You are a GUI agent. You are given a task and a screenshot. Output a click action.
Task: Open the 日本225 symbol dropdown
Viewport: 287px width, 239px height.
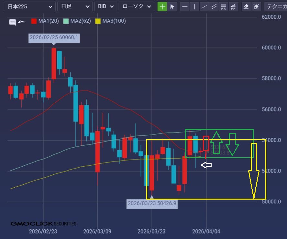[x=31, y=6]
